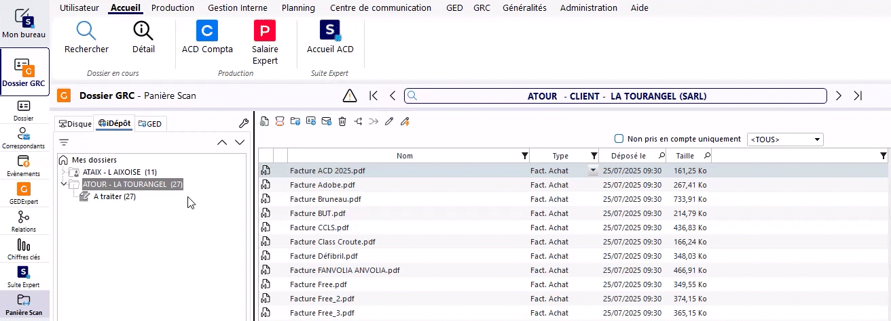This screenshot has width=891, height=321.
Task: Open Suite Expert in the sidebar
Action: point(24,278)
